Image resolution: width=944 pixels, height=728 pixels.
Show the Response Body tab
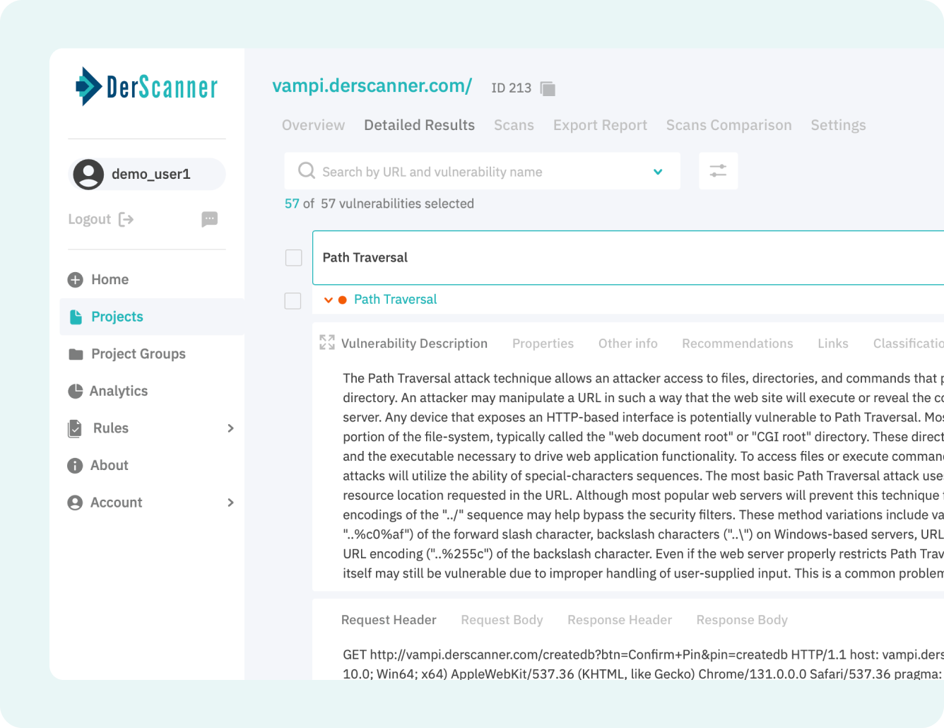click(x=742, y=620)
